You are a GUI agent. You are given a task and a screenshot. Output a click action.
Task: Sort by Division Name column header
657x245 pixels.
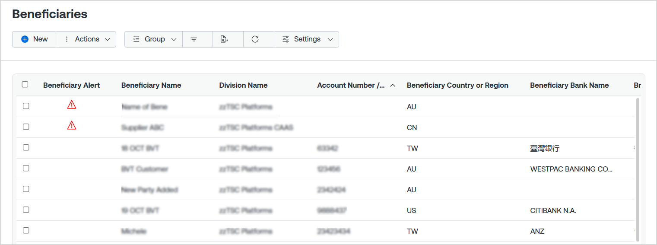243,85
